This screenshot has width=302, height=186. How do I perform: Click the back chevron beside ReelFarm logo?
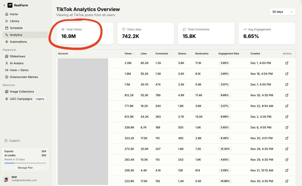pyautogui.click(x=4, y=5)
